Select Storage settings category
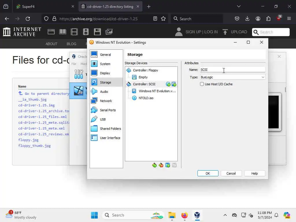 coord(106,82)
